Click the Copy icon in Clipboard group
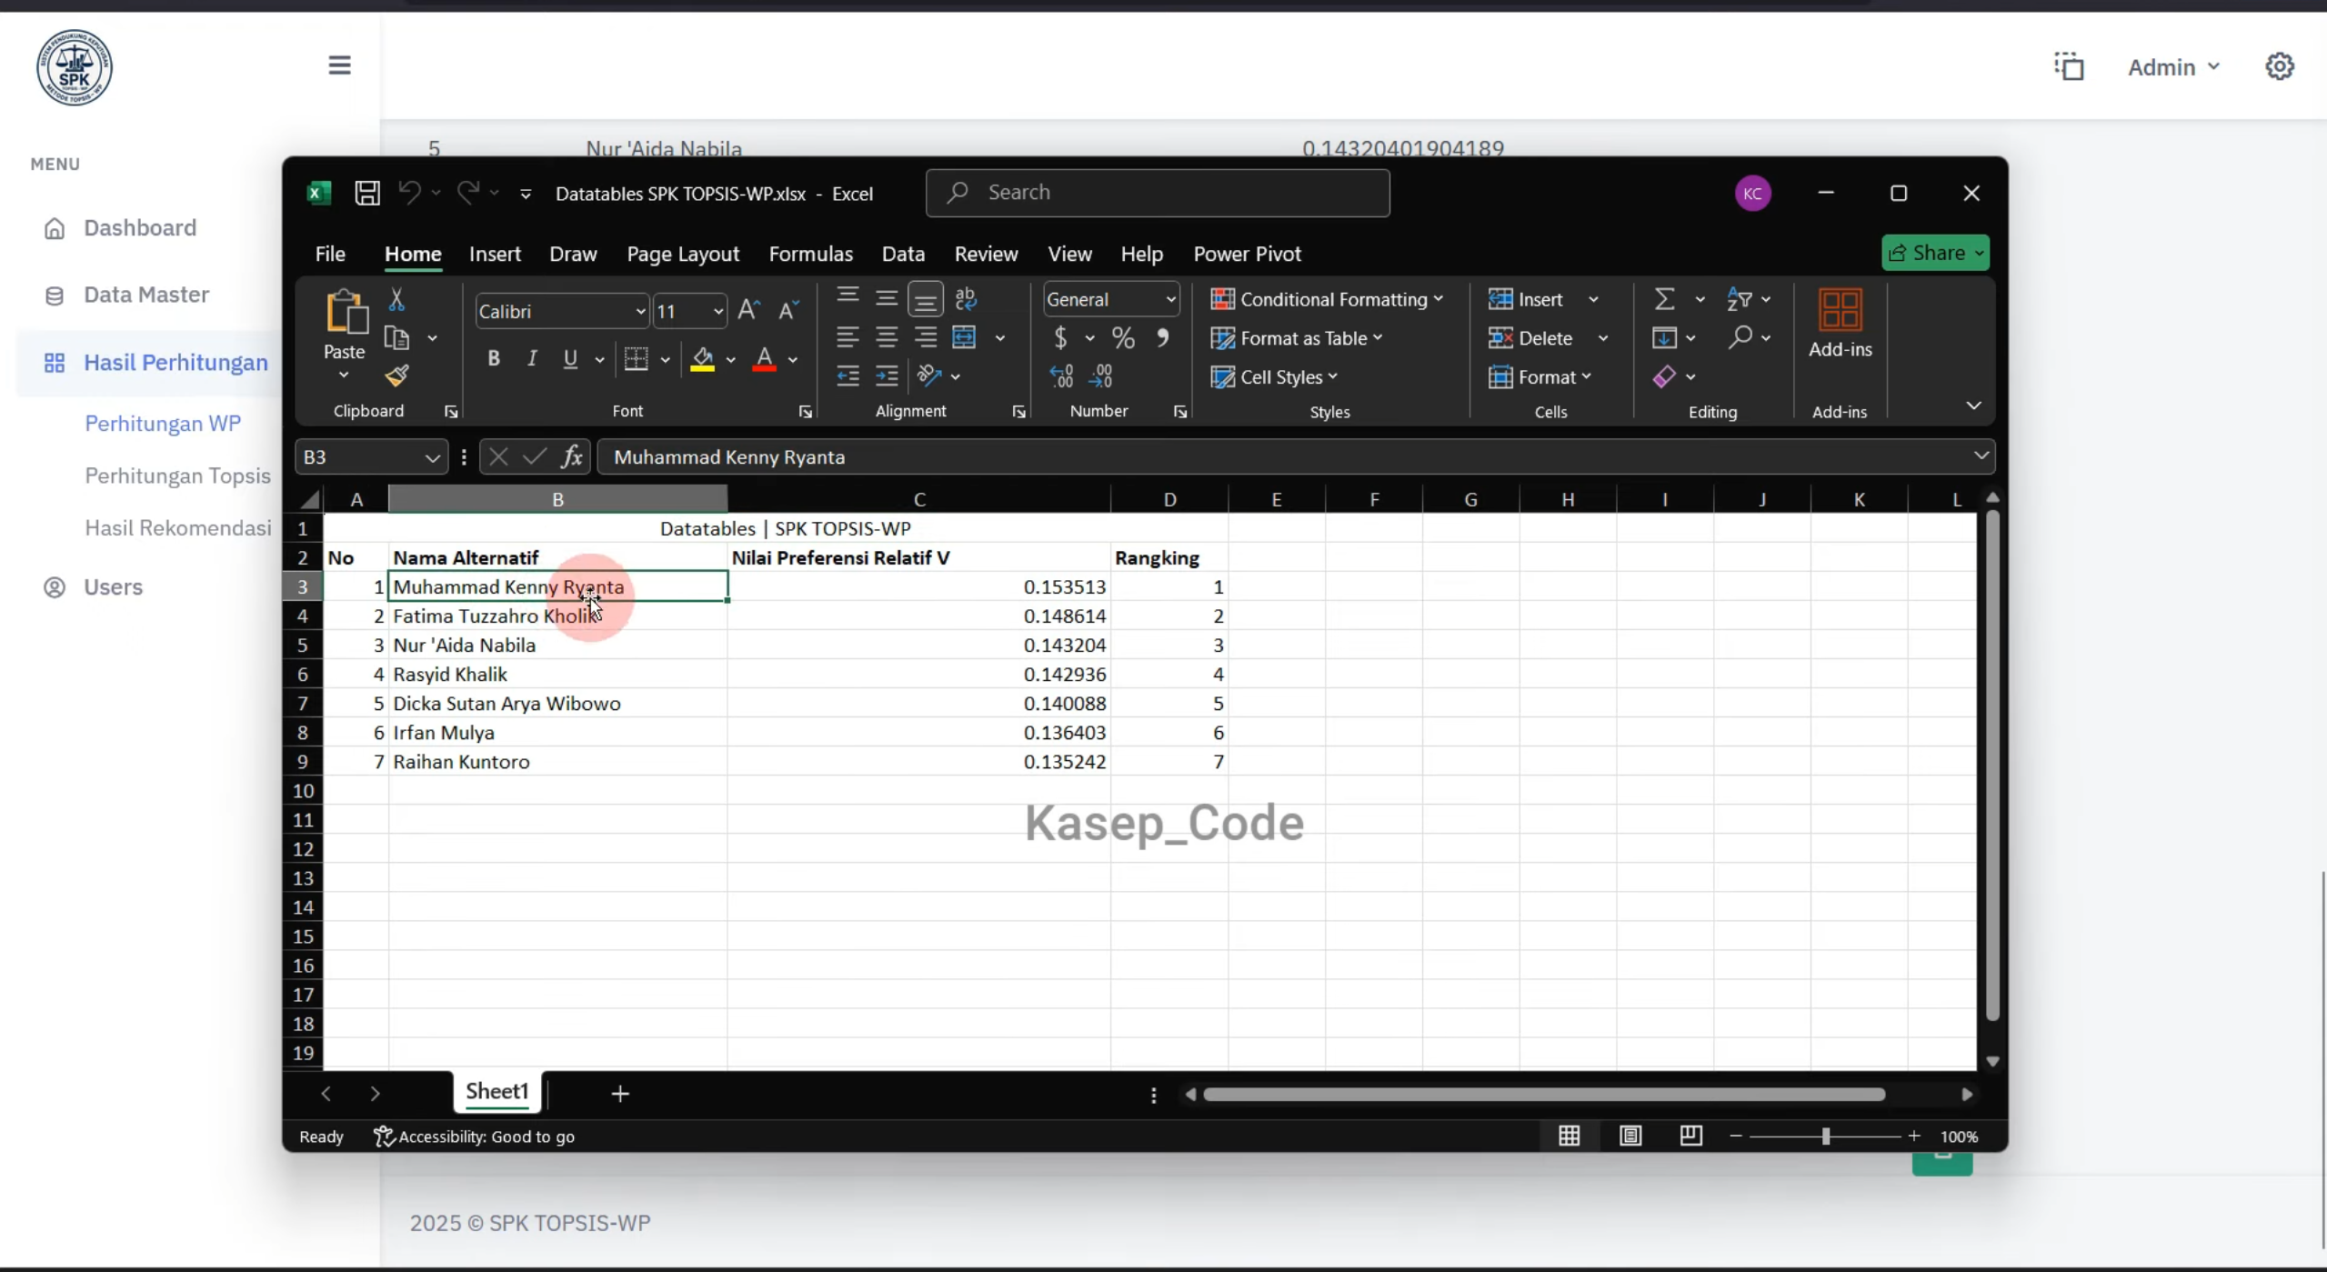This screenshot has height=1272, width=2327. 396,338
